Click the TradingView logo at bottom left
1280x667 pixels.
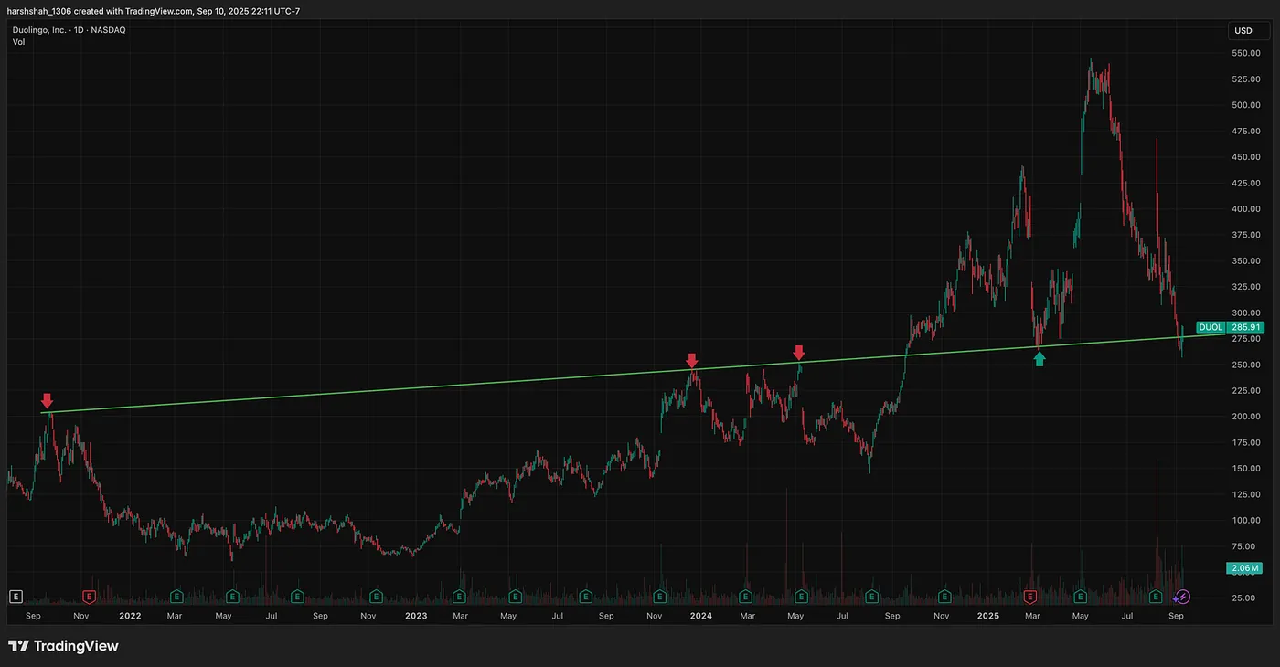coord(64,646)
